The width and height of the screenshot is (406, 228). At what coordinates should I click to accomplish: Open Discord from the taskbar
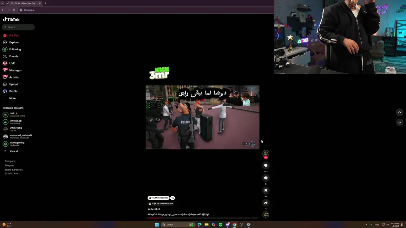[227, 225]
